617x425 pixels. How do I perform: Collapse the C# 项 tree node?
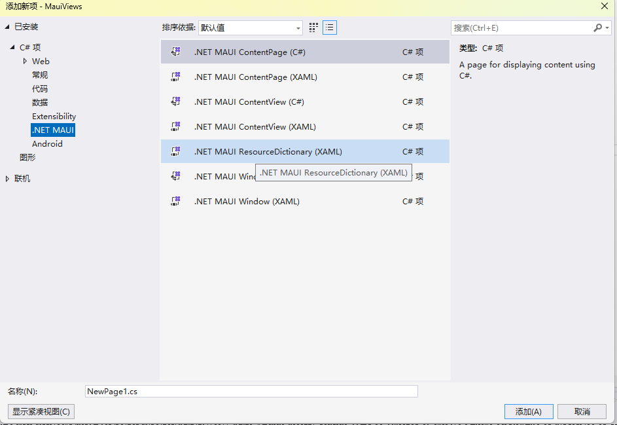click(x=12, y=47)
